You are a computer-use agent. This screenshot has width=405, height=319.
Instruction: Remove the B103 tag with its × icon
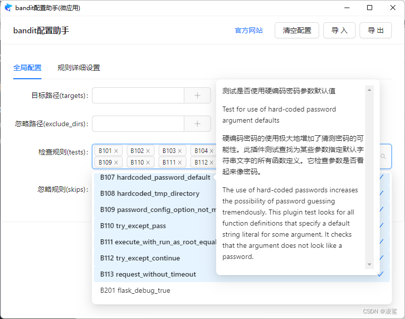[179, 150]
